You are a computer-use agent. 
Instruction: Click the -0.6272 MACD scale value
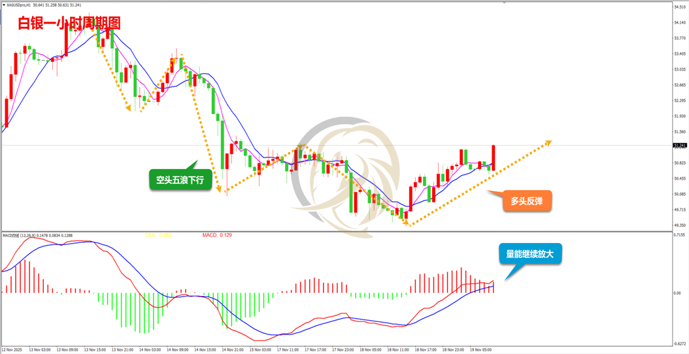[x=680, y=344]
